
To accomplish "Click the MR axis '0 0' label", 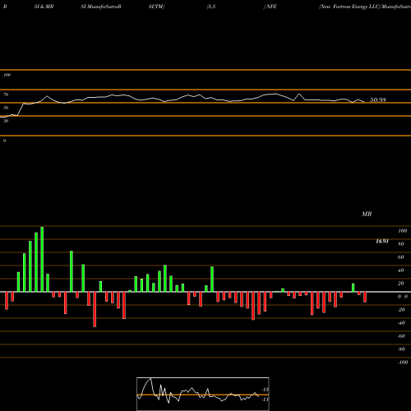I will point(403,297).
